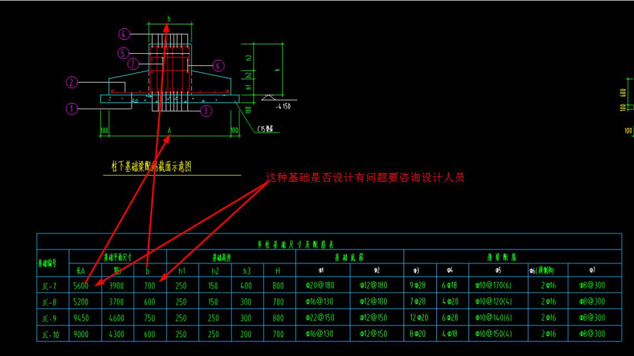Click callout circle number 7 in the section drawing
634x356 pixels.
pos(133,64)
